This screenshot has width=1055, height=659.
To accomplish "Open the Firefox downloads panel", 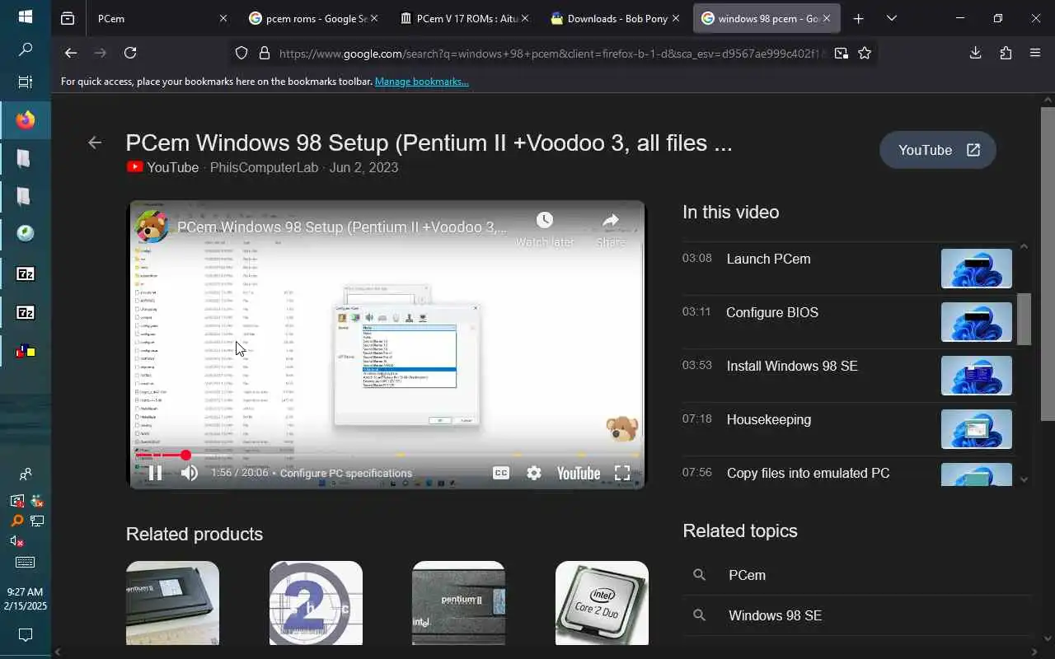I will click(975, 53).
